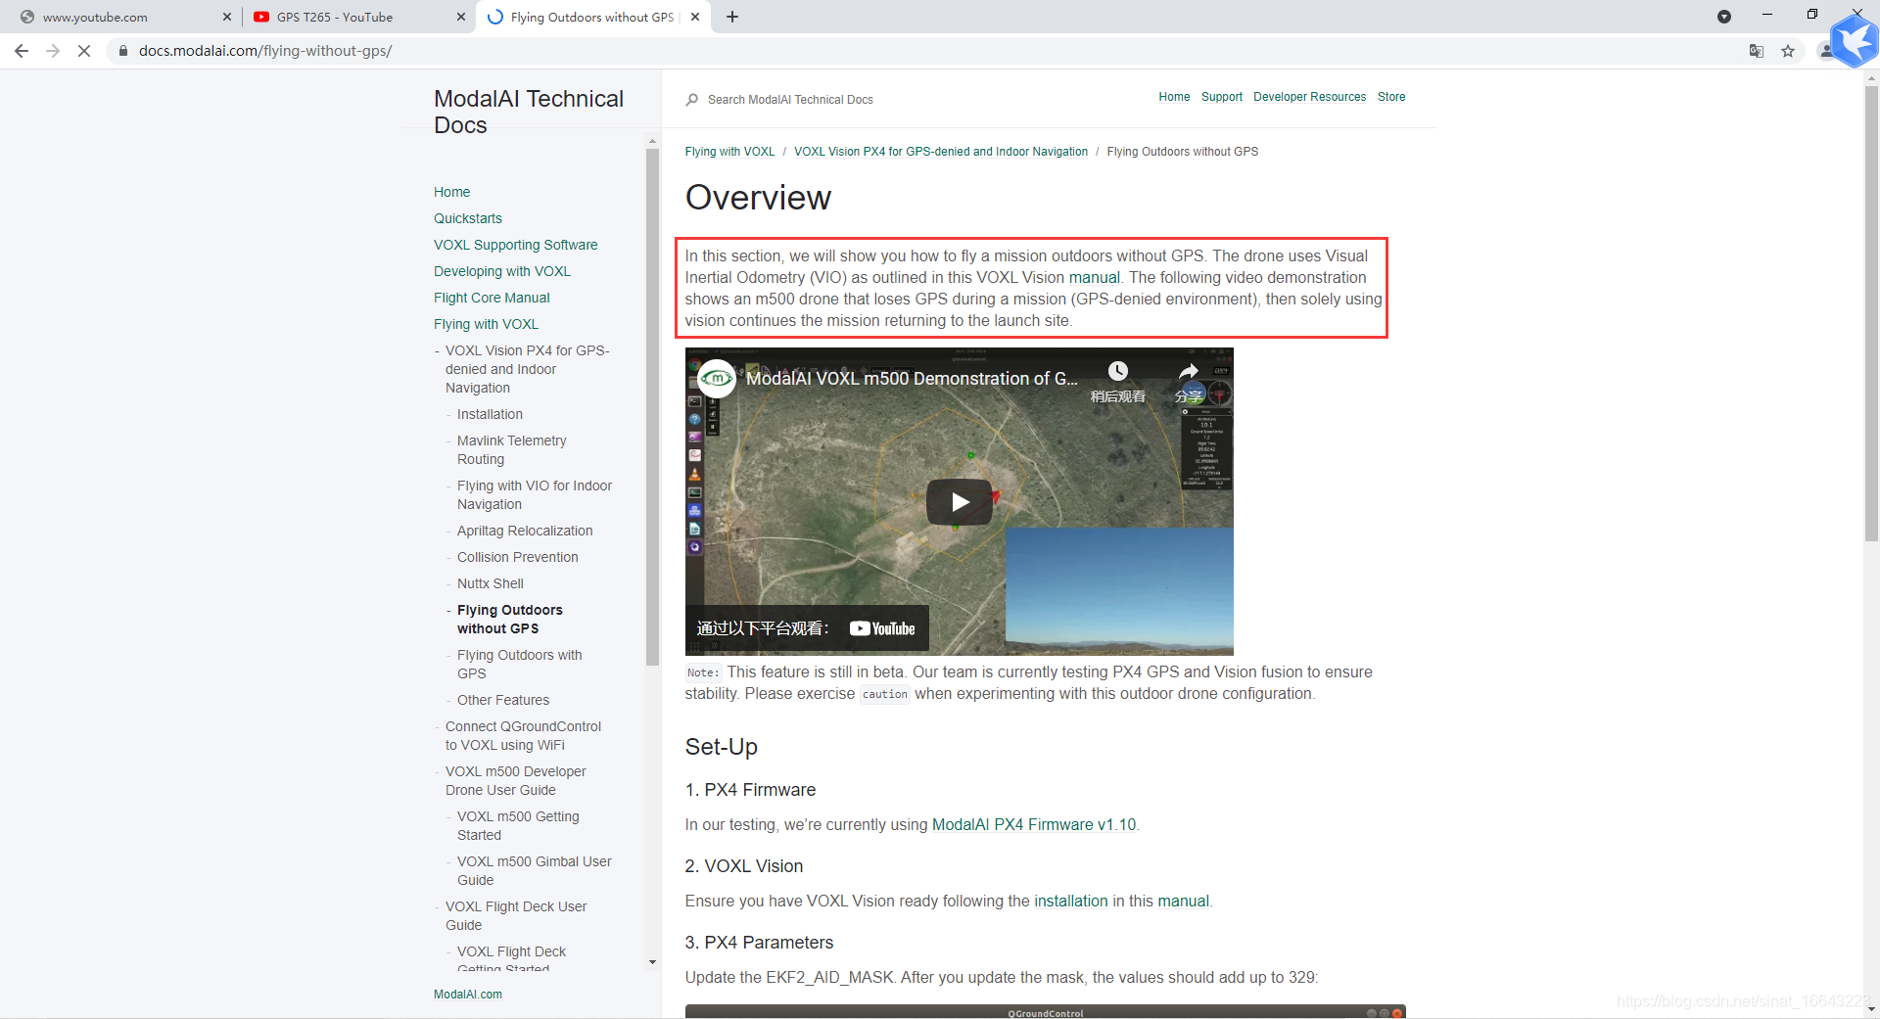Play the ModalAI m500 demonstration video
Viewport: 1880px width, 1019px height.
pos(960,502)
